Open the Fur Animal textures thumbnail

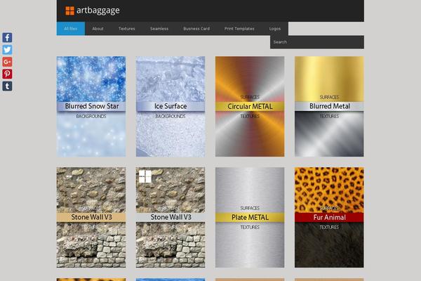coord(329,218)
